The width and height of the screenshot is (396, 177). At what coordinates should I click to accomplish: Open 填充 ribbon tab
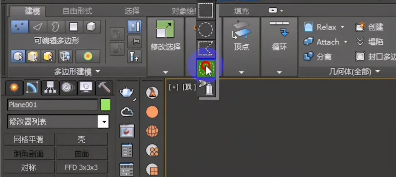click(241, 11)
